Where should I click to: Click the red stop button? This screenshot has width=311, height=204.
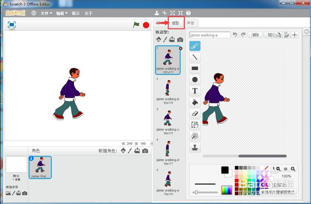[146, 25]
